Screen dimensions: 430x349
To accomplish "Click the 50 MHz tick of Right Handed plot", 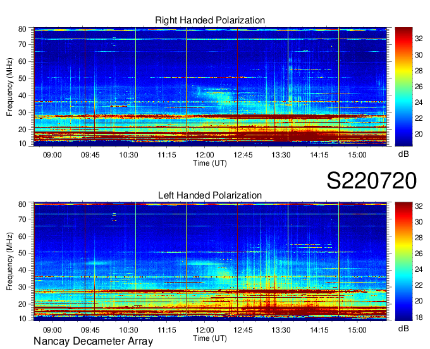I will coord(22,78).
